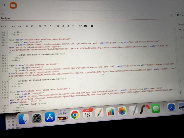Click line number 968 in gutter
The image size is (184, 138).
pos(4,63)
